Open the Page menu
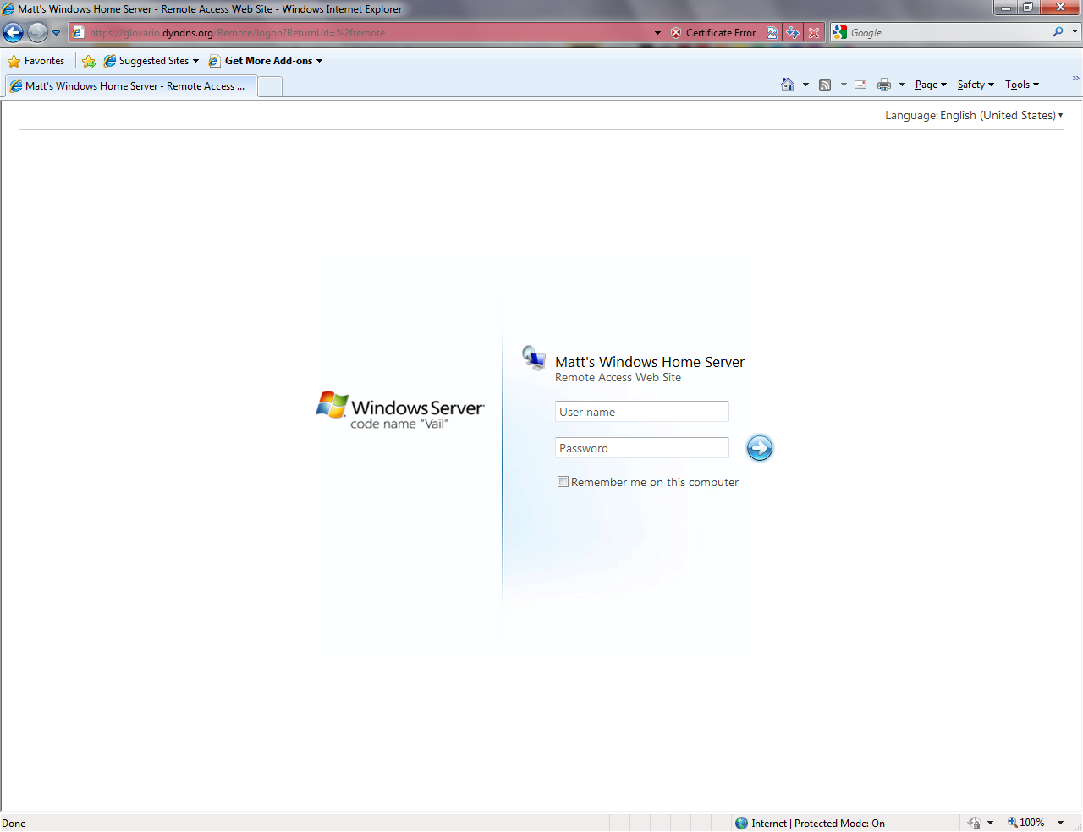 coord(931,85)
